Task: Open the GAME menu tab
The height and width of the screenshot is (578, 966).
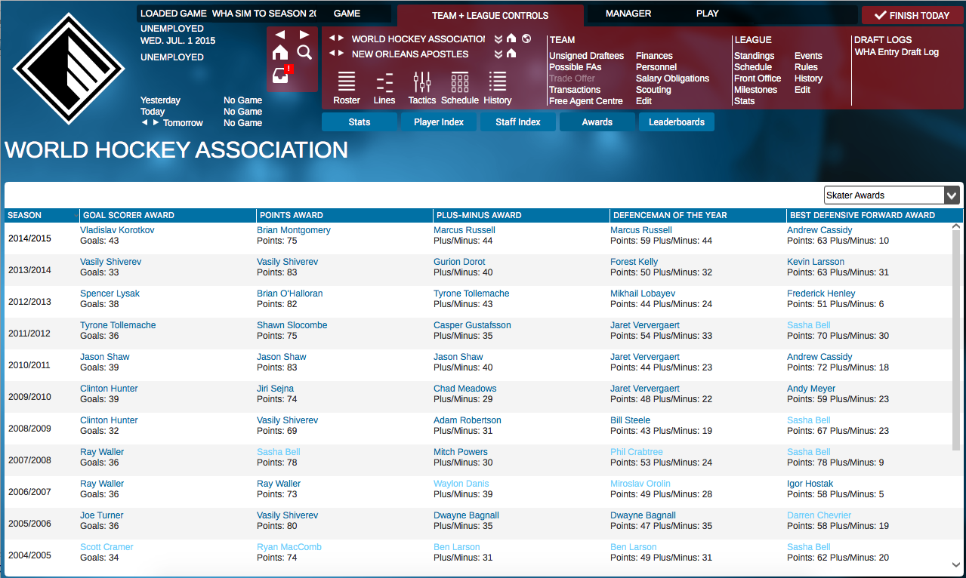Action: (347, 14)
